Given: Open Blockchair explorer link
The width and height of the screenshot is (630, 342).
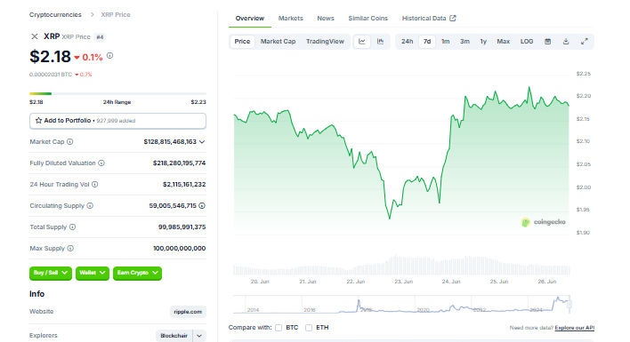Looking at the screenshot, I should click(174, 336).
